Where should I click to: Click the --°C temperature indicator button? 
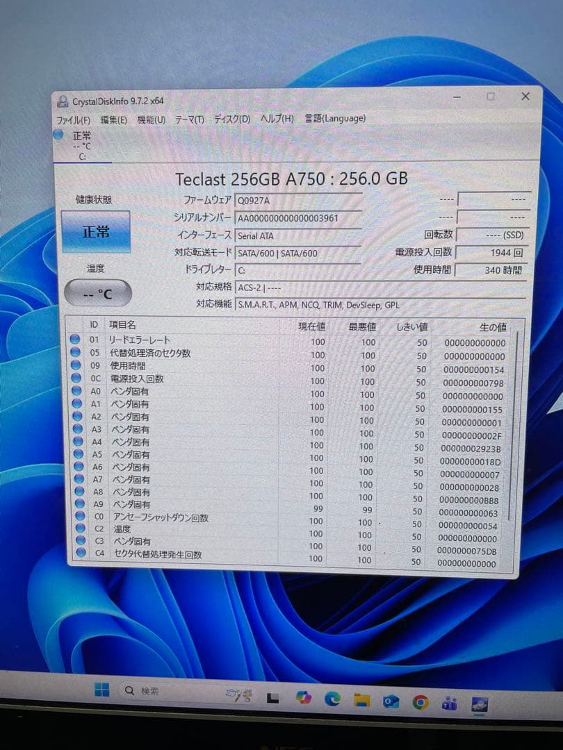(97, 293)
